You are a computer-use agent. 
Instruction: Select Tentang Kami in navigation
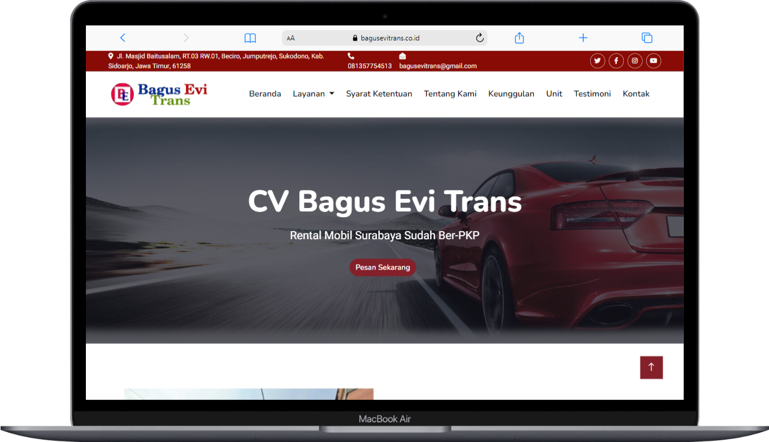pos(450,94)
